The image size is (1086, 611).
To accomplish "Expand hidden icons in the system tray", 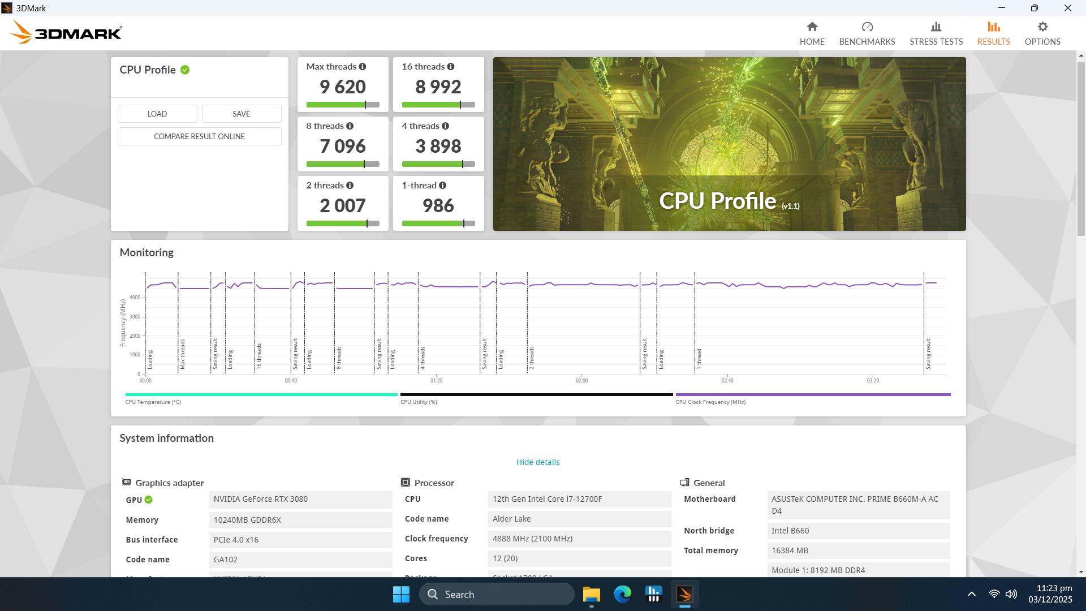I will [x=971, y=594].
